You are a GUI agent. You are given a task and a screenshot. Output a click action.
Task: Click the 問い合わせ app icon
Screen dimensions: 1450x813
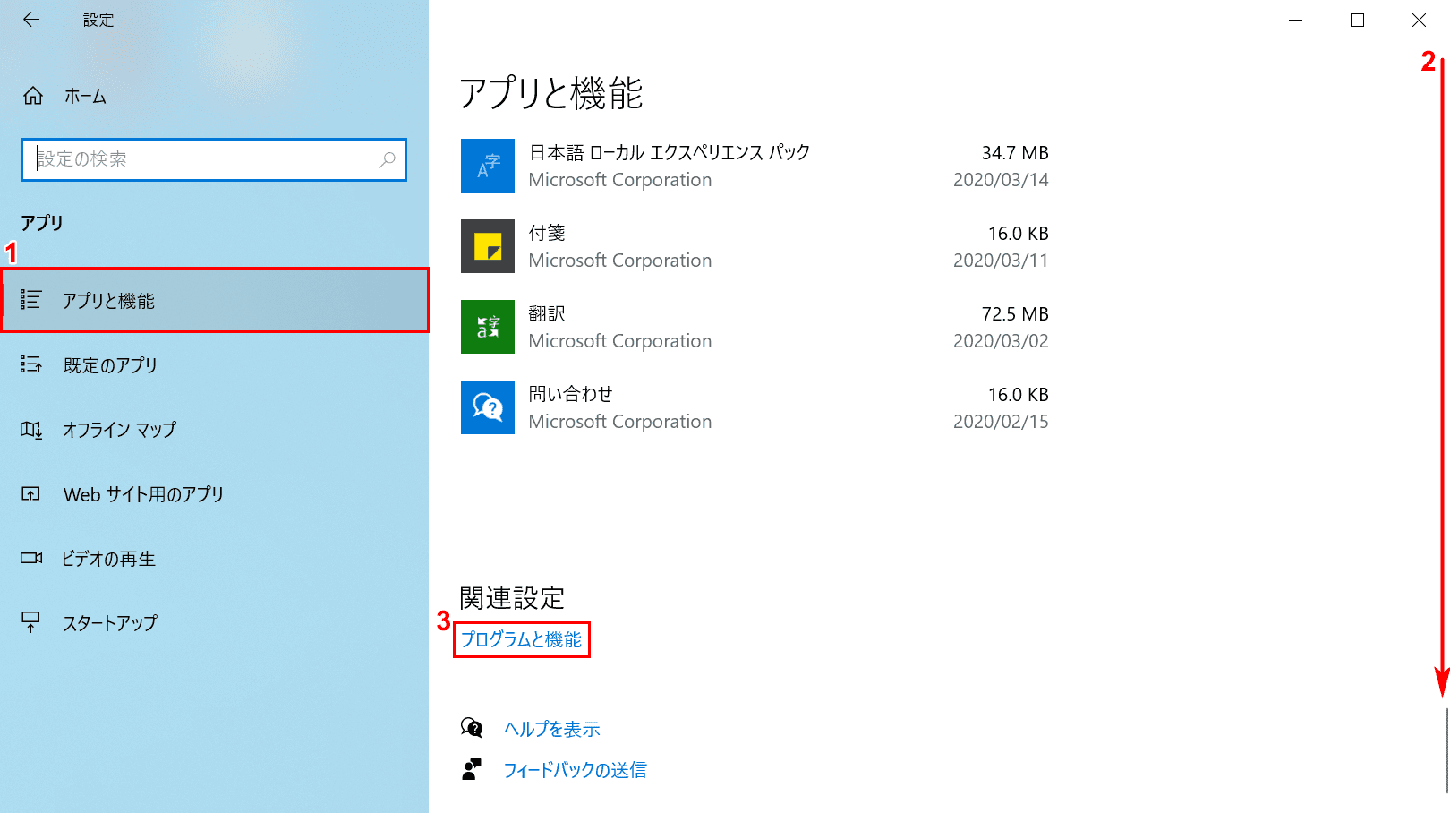[488, 407]
